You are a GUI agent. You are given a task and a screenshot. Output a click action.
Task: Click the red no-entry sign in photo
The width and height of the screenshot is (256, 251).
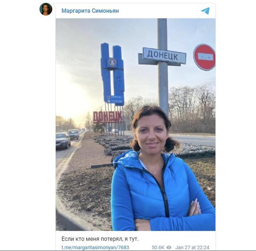pyautogui.click(x=204, y=57)
